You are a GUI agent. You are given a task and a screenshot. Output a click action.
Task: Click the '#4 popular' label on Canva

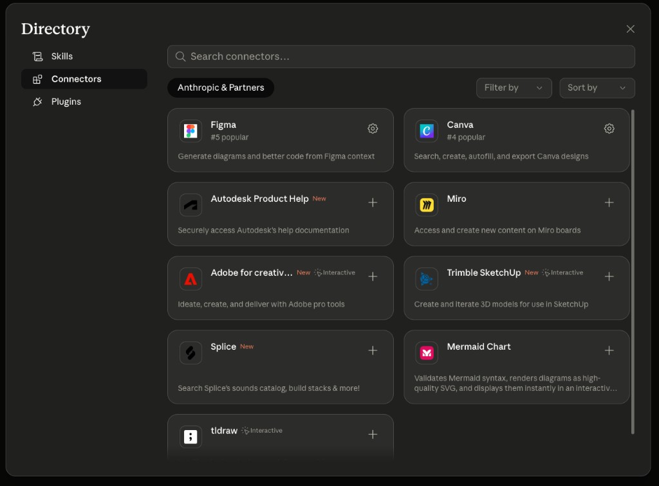tap(466, 137)
